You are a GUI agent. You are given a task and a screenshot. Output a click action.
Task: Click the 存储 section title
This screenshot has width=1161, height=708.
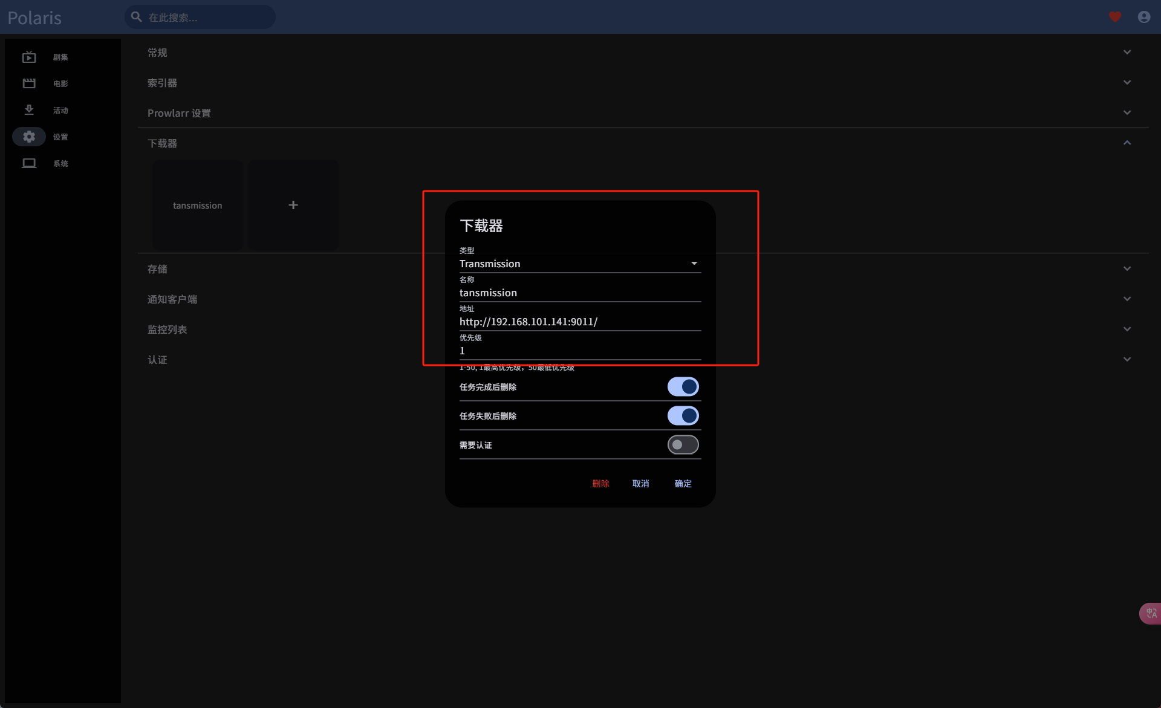157,269
